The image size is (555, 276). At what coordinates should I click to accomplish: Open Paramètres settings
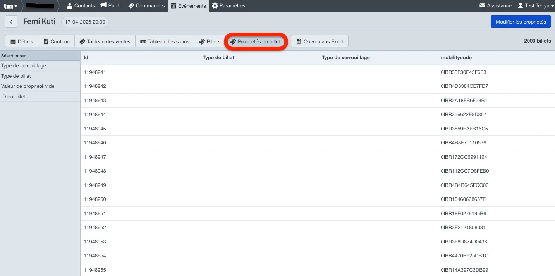pos(229,6)
